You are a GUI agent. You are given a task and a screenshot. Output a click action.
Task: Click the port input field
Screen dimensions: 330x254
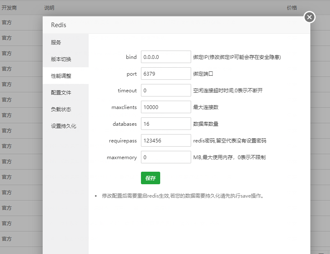click(x=166, y=74)
